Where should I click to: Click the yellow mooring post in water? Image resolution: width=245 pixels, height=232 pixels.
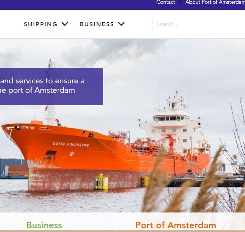pos(101,182)
